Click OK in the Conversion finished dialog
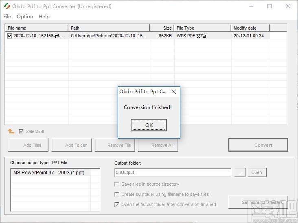 [149, 125]
